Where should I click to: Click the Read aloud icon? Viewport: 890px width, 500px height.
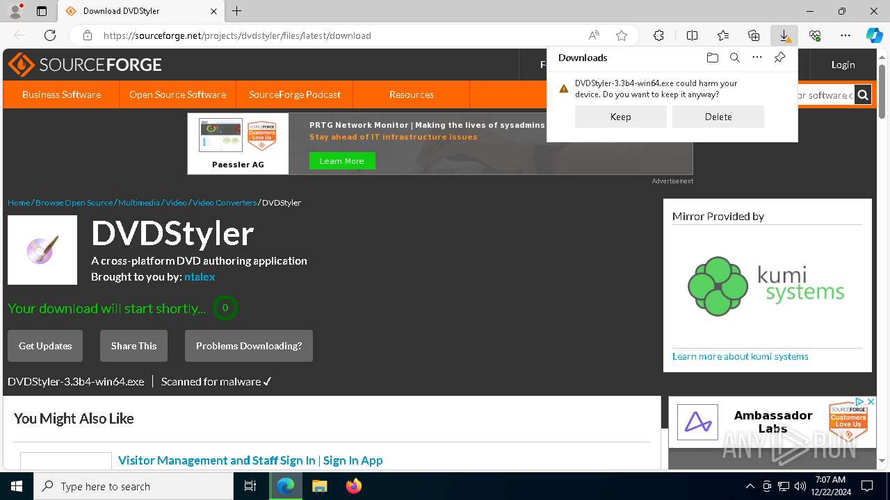594,35
